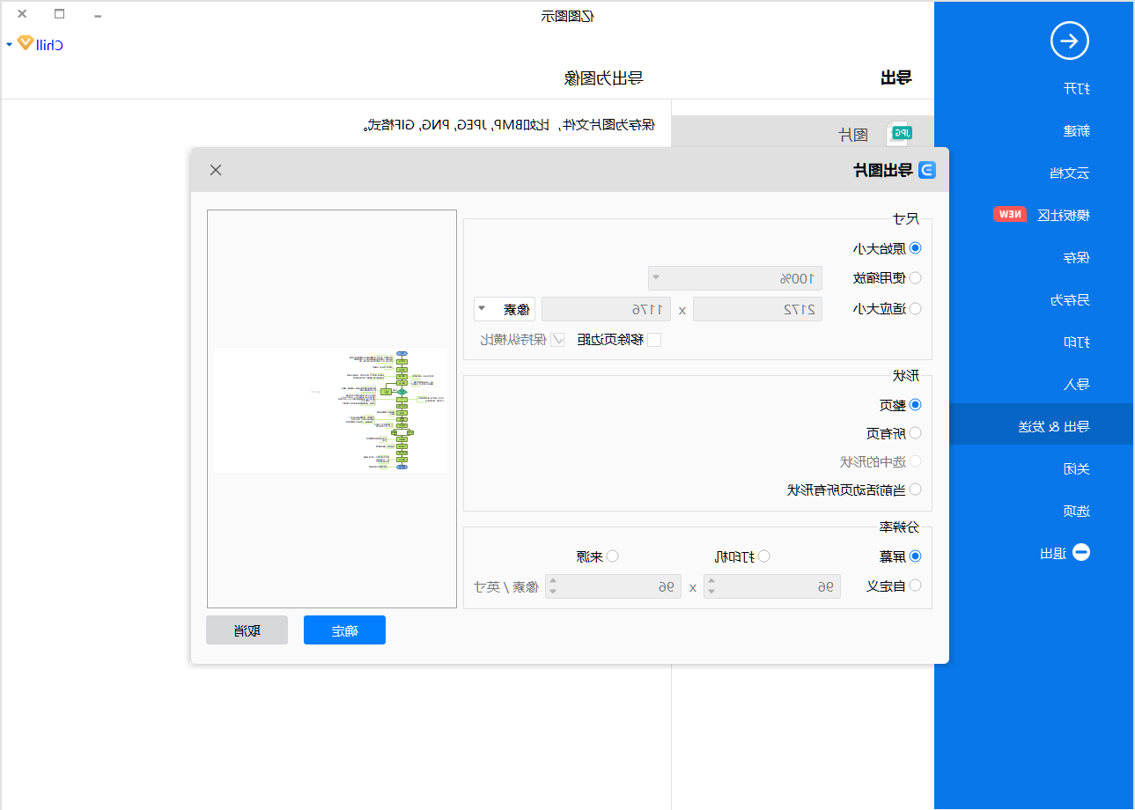Click the 亿图图示 window title text
This screenshot has width=1135, height=810.
(568, 16)
